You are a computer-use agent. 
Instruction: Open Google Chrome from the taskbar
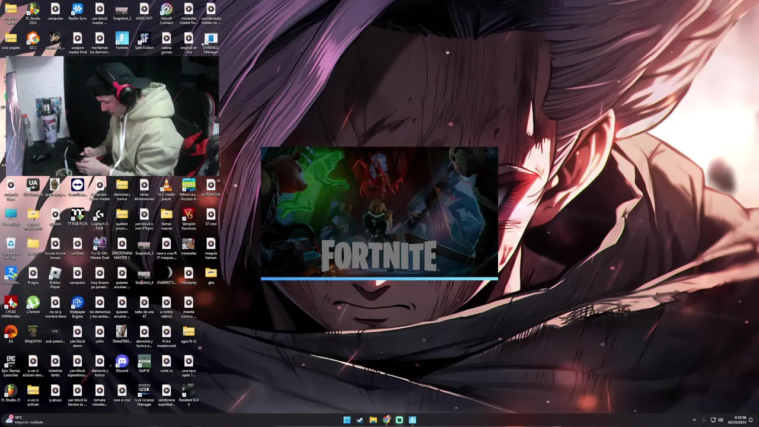point(386,420)
